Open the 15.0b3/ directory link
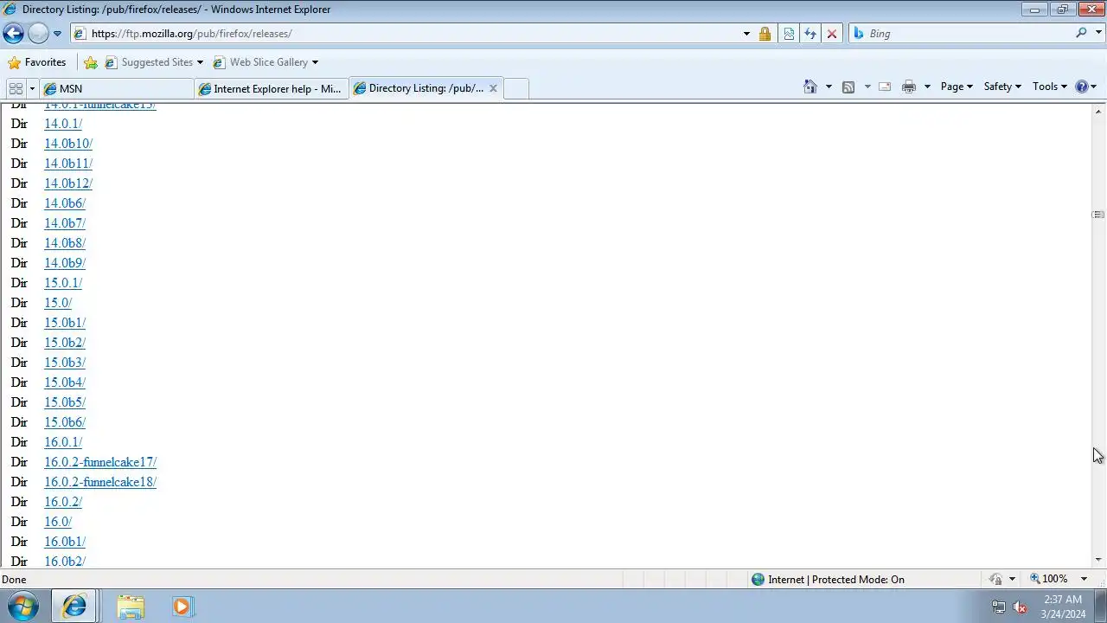Screen dimensions: 1107x623 [x=65, y=363]
